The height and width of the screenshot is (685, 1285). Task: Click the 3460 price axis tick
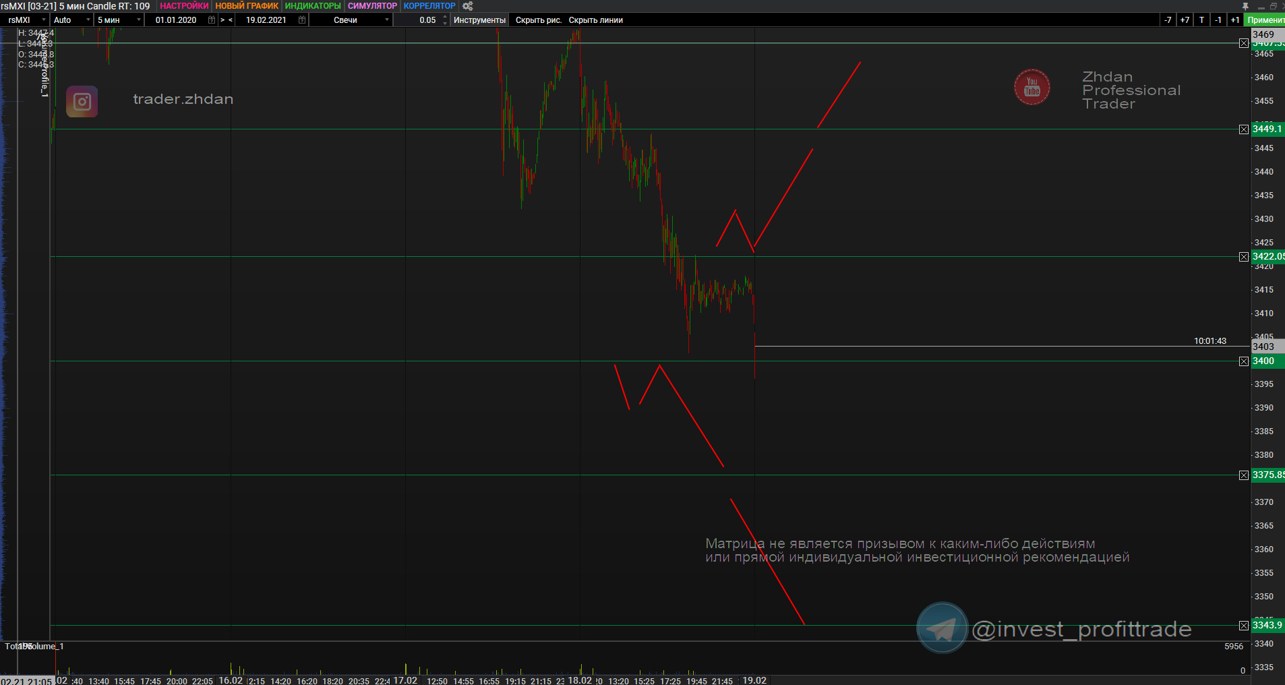point(1264,78)
